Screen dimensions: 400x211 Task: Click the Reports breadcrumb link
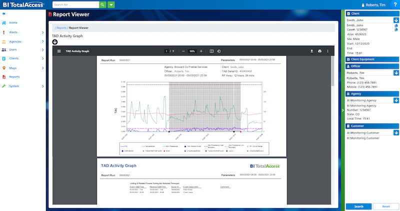pyautogui.click(x=61, y=28)
